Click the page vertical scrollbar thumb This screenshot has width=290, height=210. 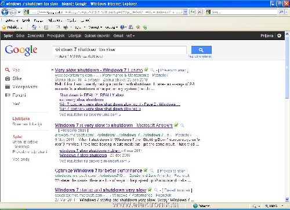[287, 68]
